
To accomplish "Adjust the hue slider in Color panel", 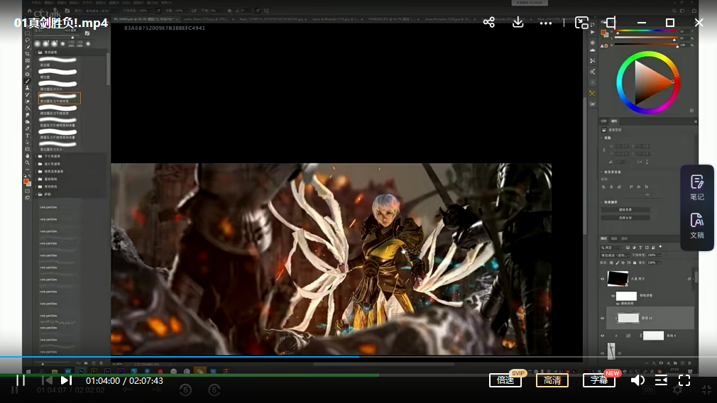I will 647,31.
